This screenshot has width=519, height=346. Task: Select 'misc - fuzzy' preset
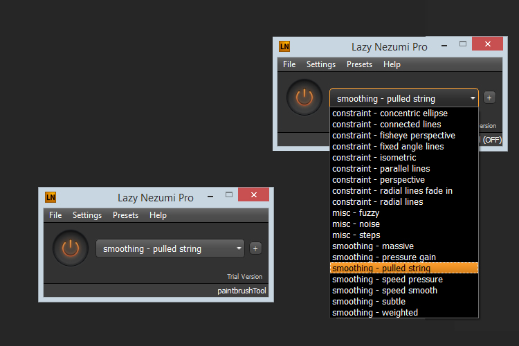coord(404,213)
